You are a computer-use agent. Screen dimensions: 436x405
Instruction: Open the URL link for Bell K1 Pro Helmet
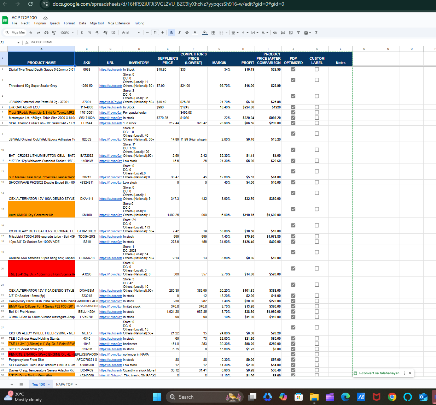(111, 311)
